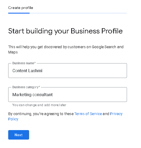Click the word Policy on the second link line

(x=13, y=119)
